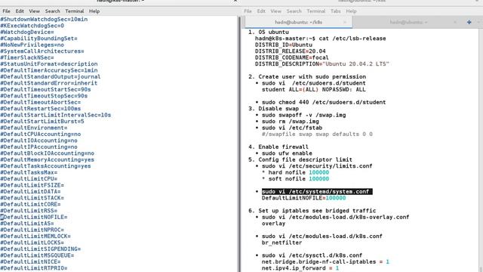Click the sudo chmod 440 /etc/sudoers.d/student line
Image resolution: width=483 pixels, height=272 pixels.
click(324, 102)
